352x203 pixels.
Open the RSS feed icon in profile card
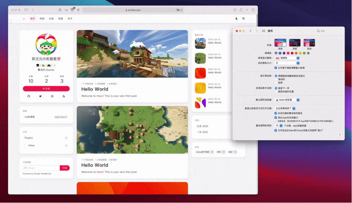(x=64, y=96)
